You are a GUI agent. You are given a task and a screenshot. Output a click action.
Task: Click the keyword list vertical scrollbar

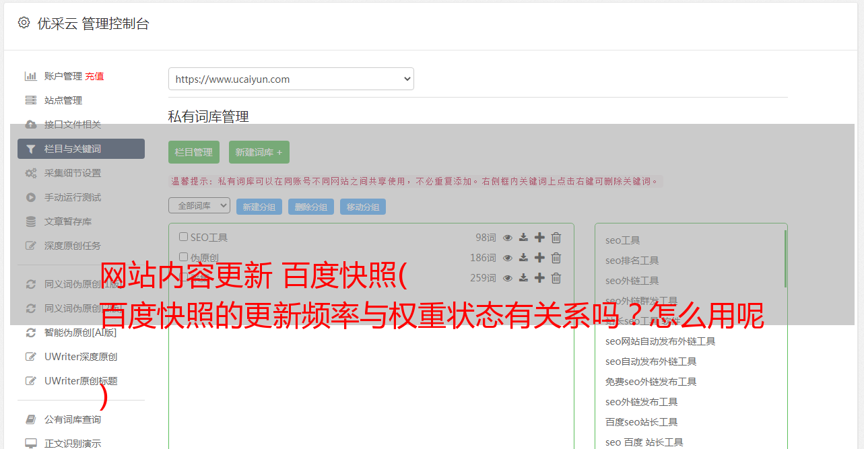(785, 259)
